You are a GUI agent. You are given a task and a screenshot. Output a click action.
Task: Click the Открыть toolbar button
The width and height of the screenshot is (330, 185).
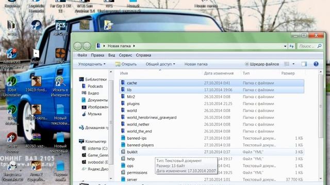[x=126, y=64]
